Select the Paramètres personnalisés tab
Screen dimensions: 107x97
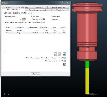(38, 10)
